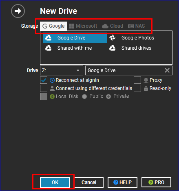This screenshot has height=191, width=179.
Task: Switch to the Google storage tab
Action: pos(53,26)
